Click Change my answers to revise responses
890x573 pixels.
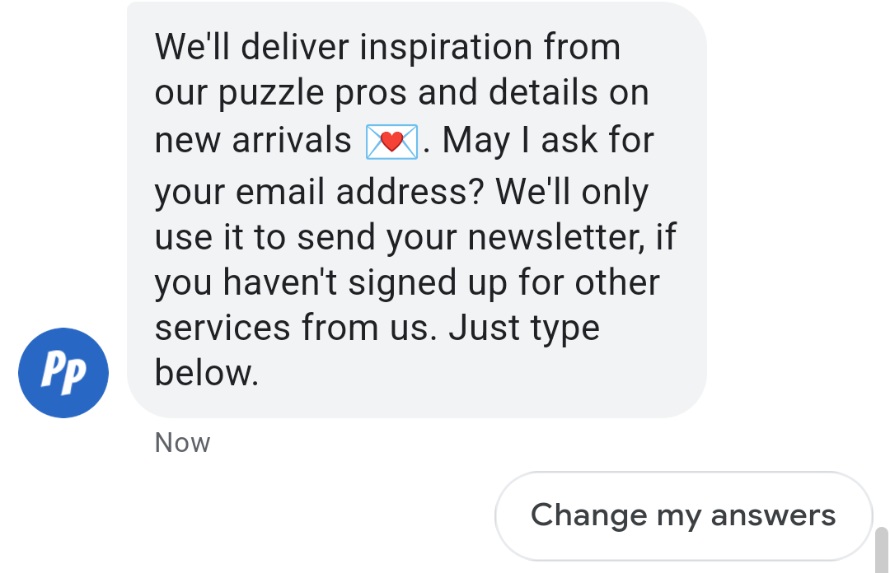click(683, 515)
